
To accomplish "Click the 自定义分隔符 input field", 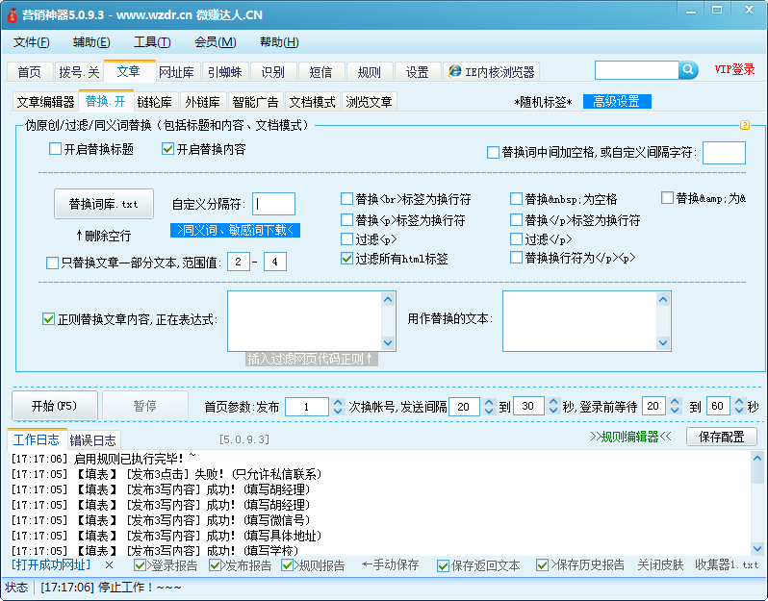I will point(274,204).
